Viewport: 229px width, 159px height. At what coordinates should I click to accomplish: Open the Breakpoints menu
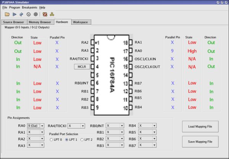(x=29, y=8)
